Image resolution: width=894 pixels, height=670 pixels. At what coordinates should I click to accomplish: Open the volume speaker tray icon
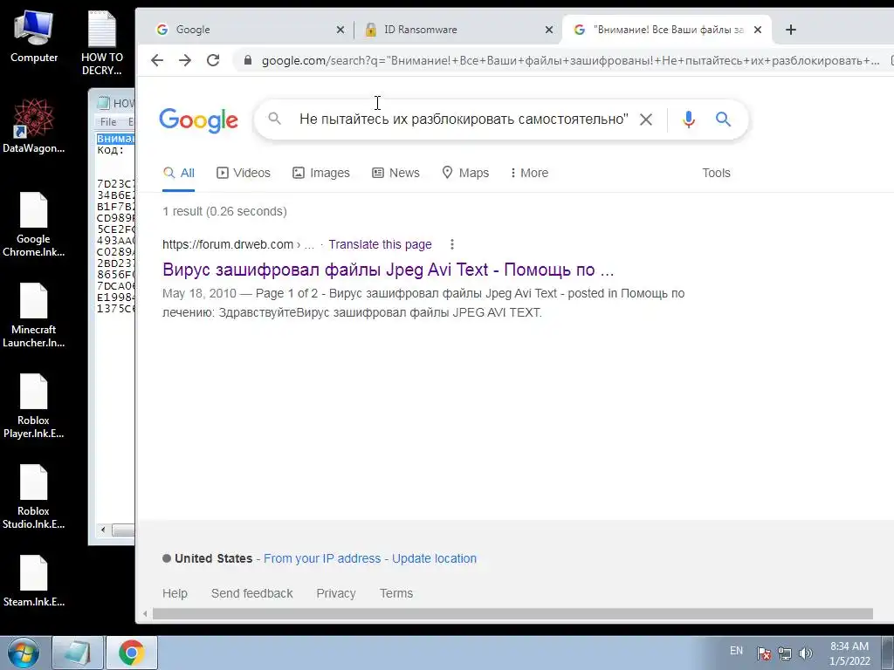coord(806,653)
